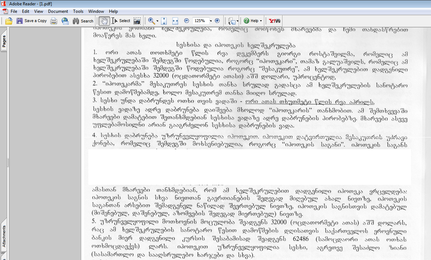
Task: Activate the Select text tool
Action: (x=121, y=21)
